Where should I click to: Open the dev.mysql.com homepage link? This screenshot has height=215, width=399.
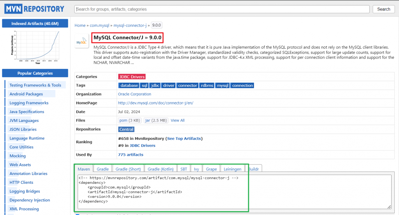(156, 103)
